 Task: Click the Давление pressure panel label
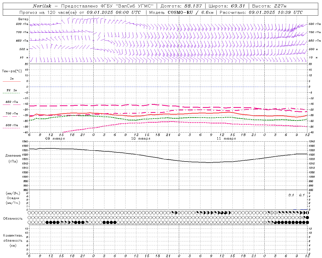tap(13, 156)
